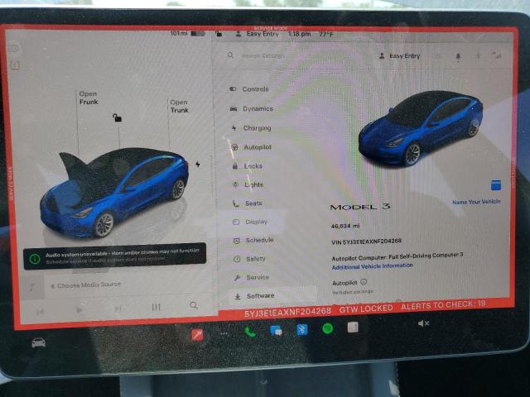Tap the play button in media player
530x397 pixels.
79,310
